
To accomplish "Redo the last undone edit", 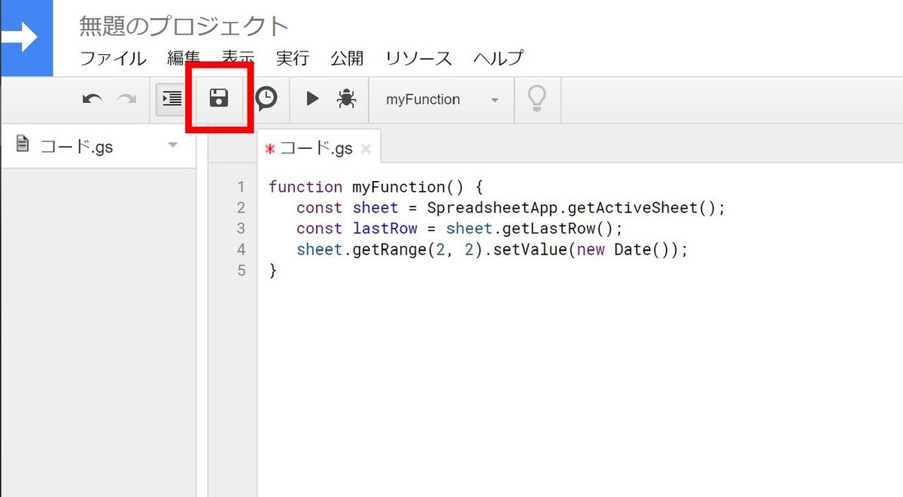I will pos(126,99).
